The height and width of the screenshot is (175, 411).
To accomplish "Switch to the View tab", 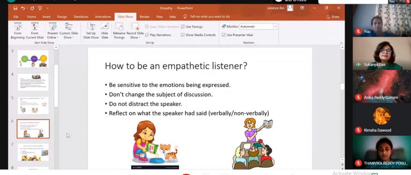I will pyautogui.click(x=159, y=17).
